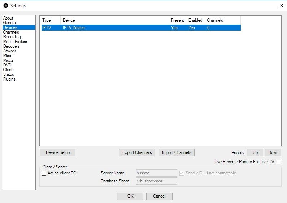Confirm settings with OK button

[130, 196]
